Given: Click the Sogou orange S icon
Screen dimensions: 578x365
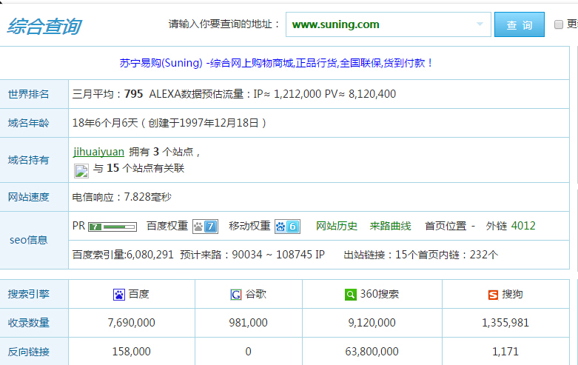Looking at the screenshot, I should click(x=493, y=295).
